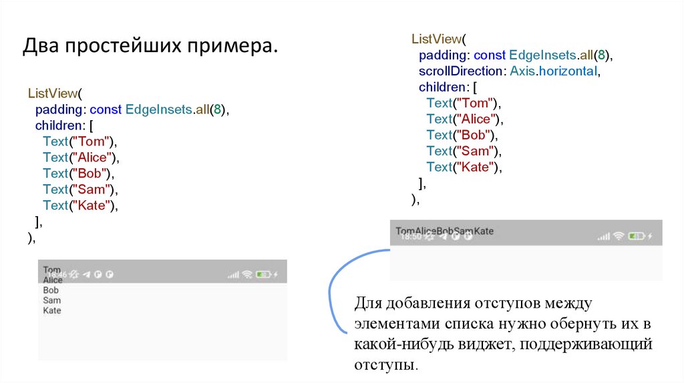Screen dimensions: 684x383
Task: Select the "Bob" list item in the left phone
Action: [x=51, y=290]
